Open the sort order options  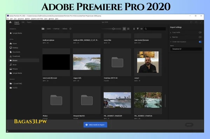tap(134, 29)
